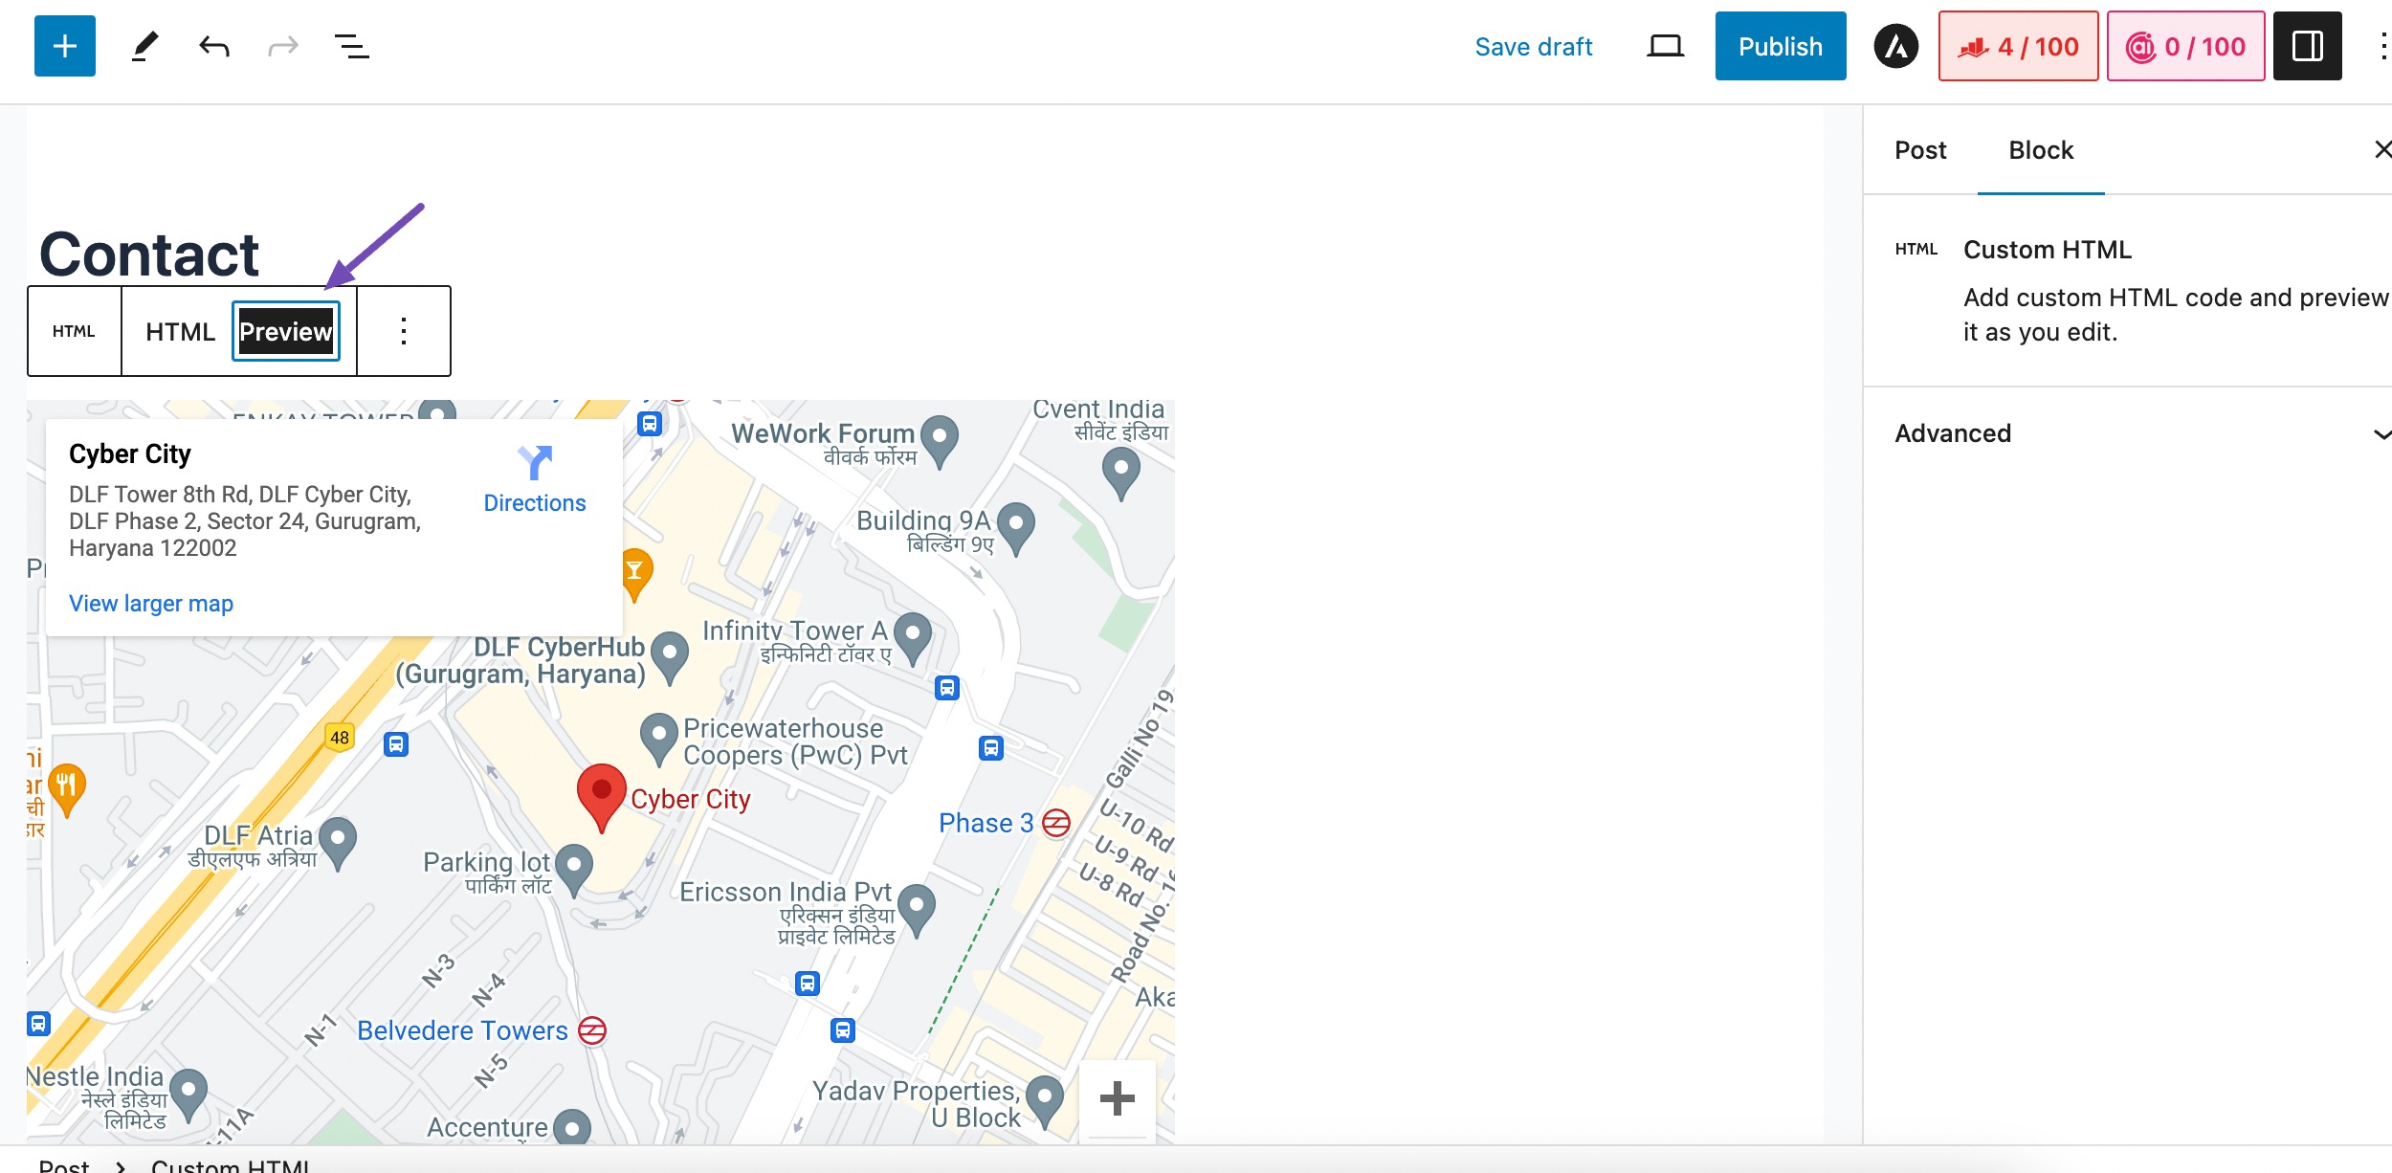
Task: Open the laptop preview device icon
Action: pyautogui.click(x=1665, y=46)
